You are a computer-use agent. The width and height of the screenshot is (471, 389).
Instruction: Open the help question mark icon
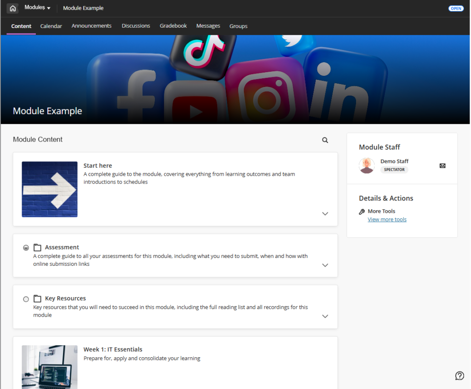[x=460, y=376]
